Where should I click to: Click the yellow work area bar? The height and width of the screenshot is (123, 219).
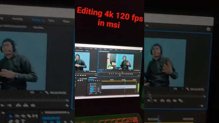click(x=119, y=81)
